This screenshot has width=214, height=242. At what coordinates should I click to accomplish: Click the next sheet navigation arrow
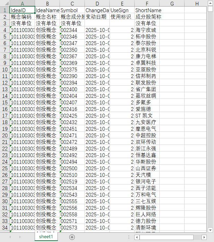click(x=20, y=237)
